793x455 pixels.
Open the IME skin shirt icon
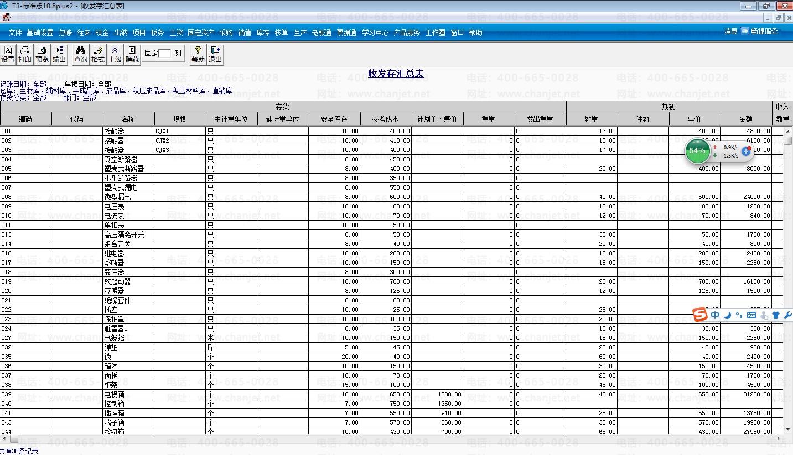tap(776, 315)
